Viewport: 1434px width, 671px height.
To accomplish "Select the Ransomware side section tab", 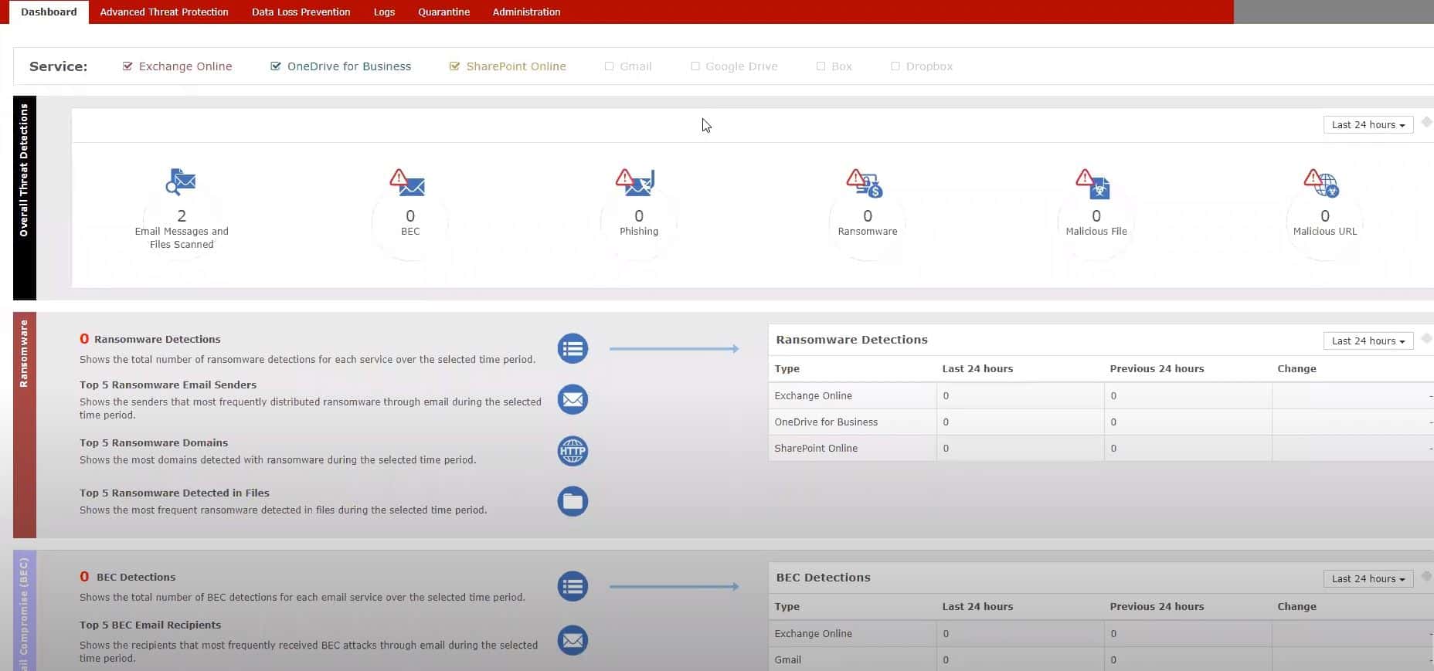I will point(25,425).
